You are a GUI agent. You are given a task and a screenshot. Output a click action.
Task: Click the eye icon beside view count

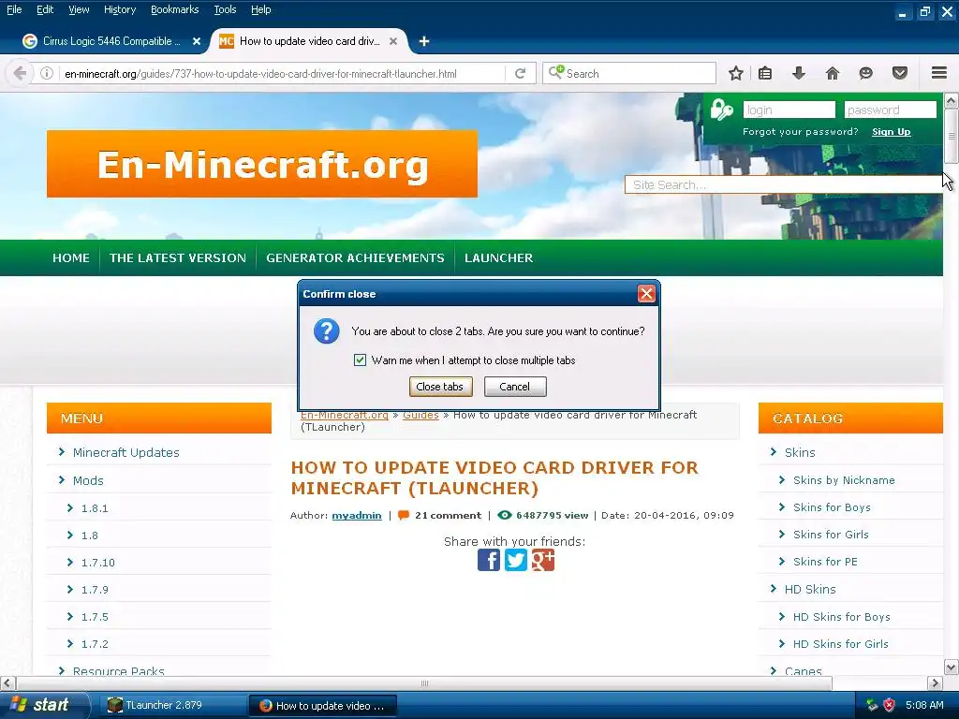point(505,516)
